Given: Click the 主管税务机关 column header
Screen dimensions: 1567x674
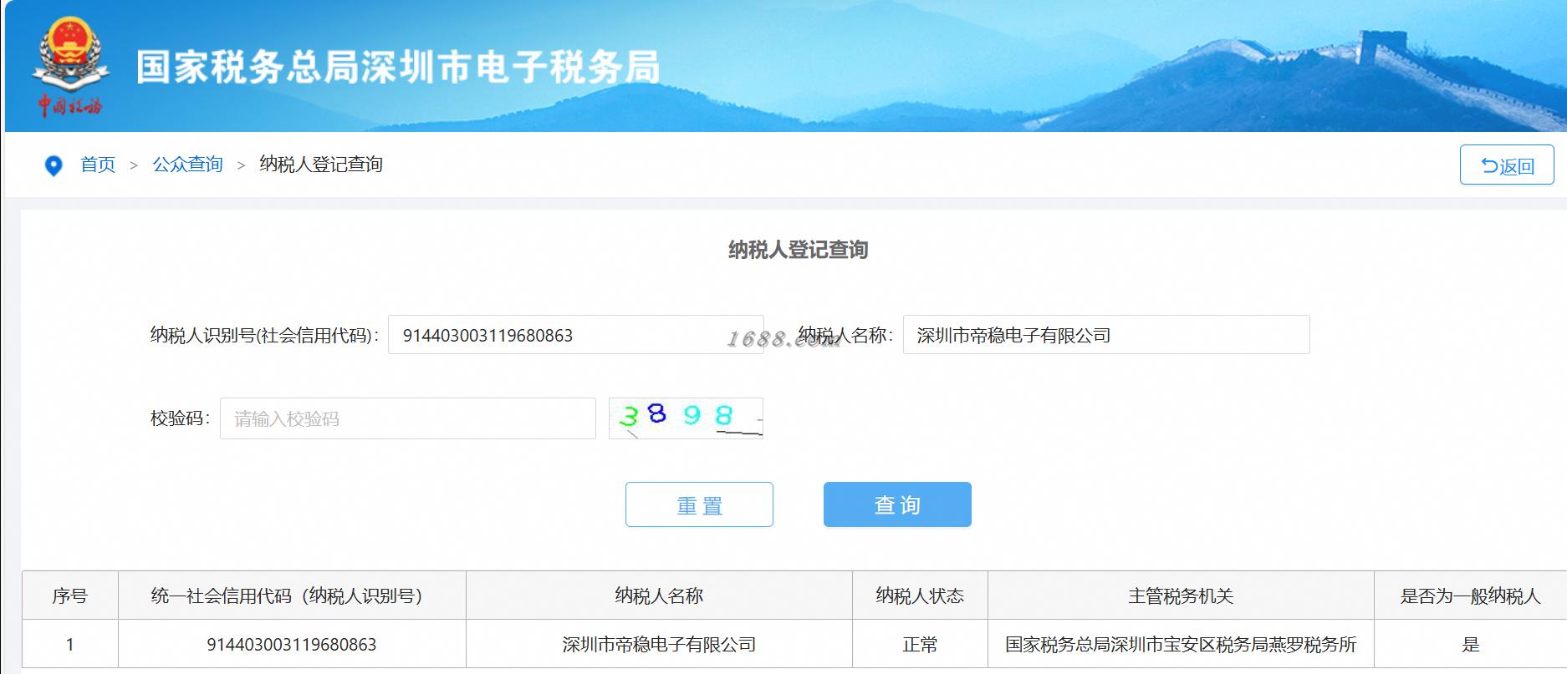Looking at the screenshot, I should (x=1181, y=595).
